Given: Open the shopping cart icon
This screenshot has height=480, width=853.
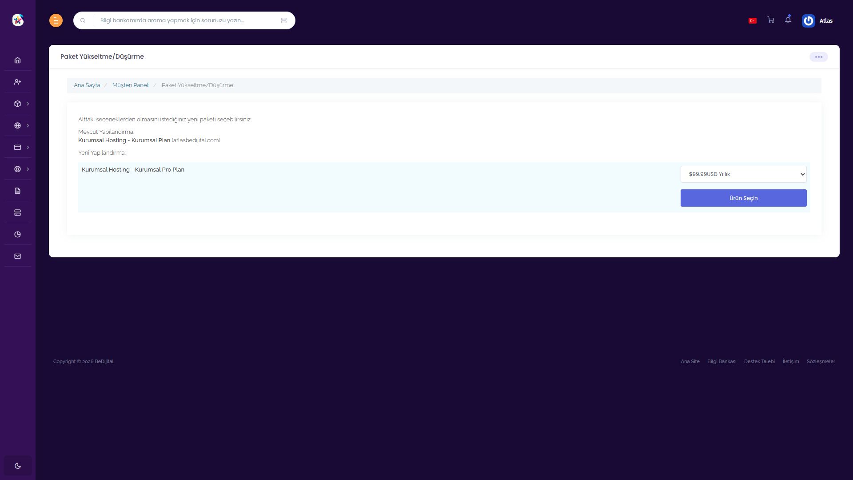Looking at the screenshot, I should tap(771, 20).
